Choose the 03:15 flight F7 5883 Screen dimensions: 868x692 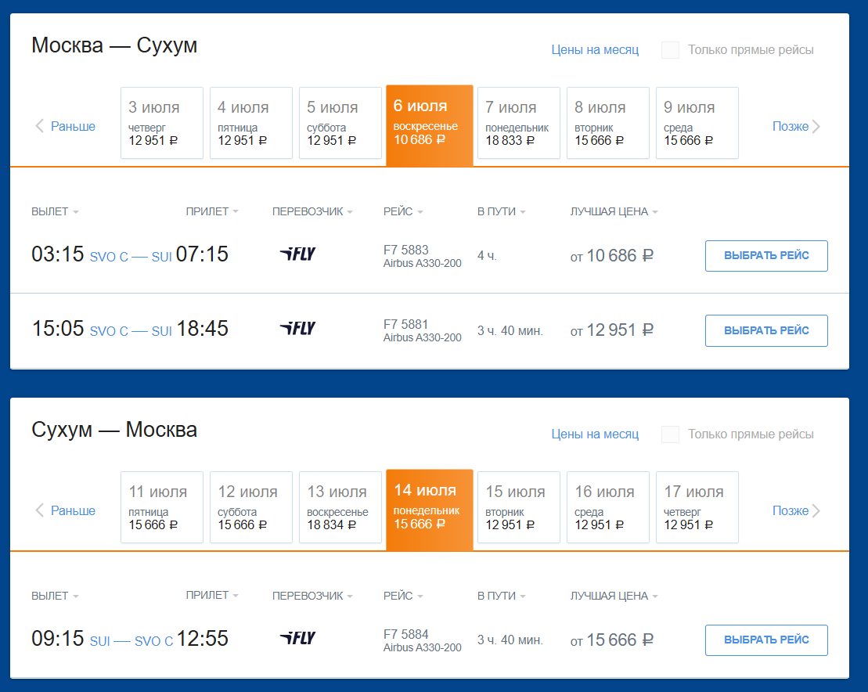tap(765, 255)
